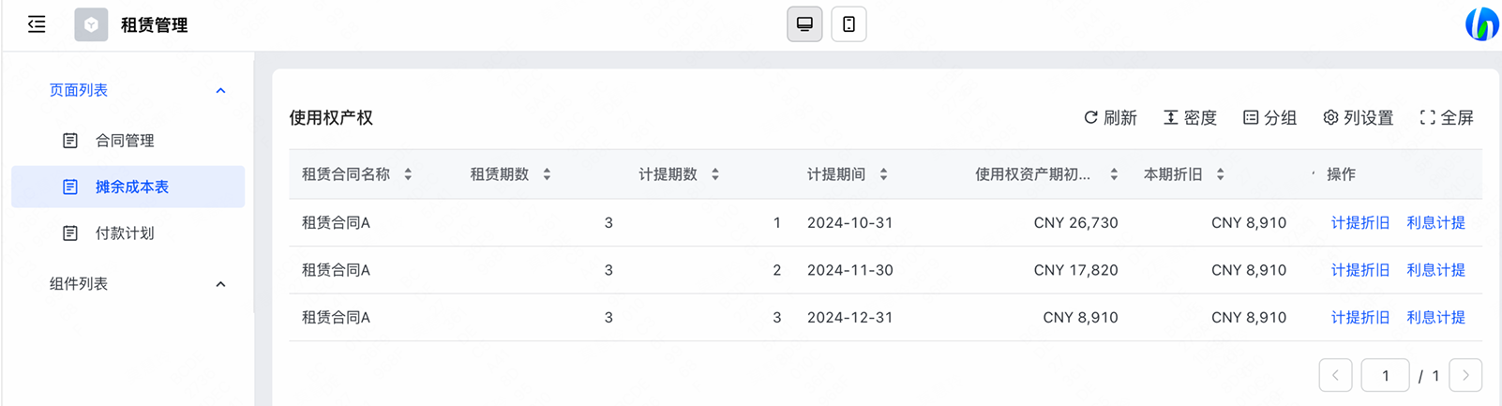
Task: Switch to desktop preview mode
Action: 804,24
